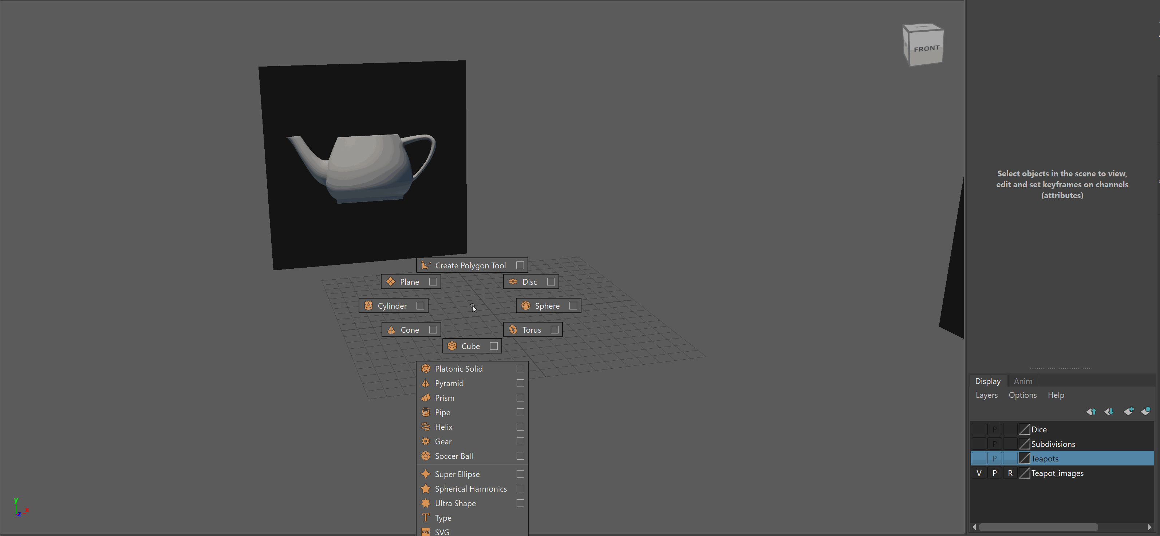
Task: Select the Gear primitive icon
Action: [x=426, y=441]
